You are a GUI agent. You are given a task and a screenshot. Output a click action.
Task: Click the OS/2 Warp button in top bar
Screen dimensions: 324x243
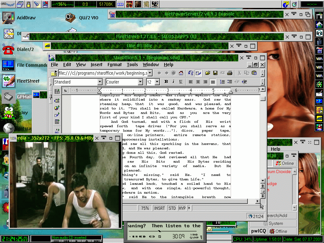[x=8, y=4]
